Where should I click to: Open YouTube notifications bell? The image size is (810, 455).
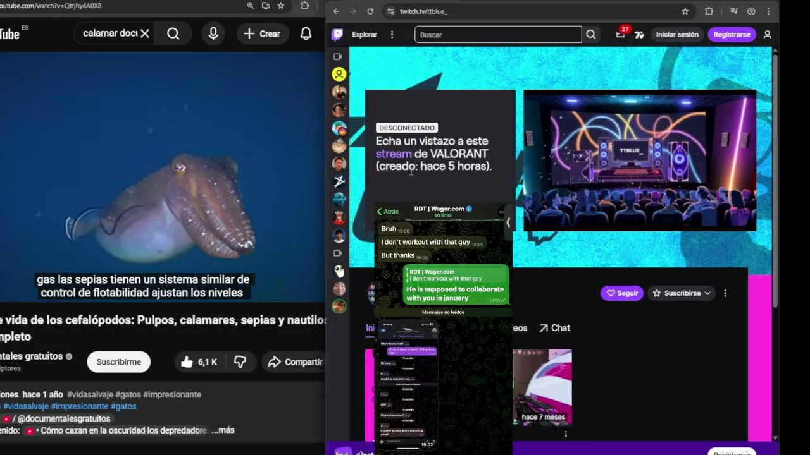(306, 33)
